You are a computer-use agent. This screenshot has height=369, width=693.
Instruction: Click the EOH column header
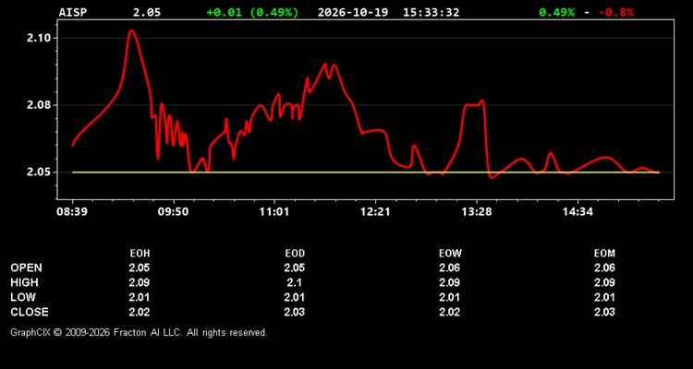[x=140, y=254]
